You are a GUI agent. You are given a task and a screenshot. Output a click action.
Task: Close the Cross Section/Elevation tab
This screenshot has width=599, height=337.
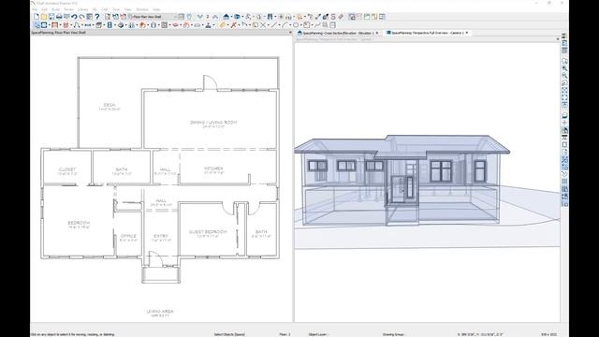tap(376, 34)
